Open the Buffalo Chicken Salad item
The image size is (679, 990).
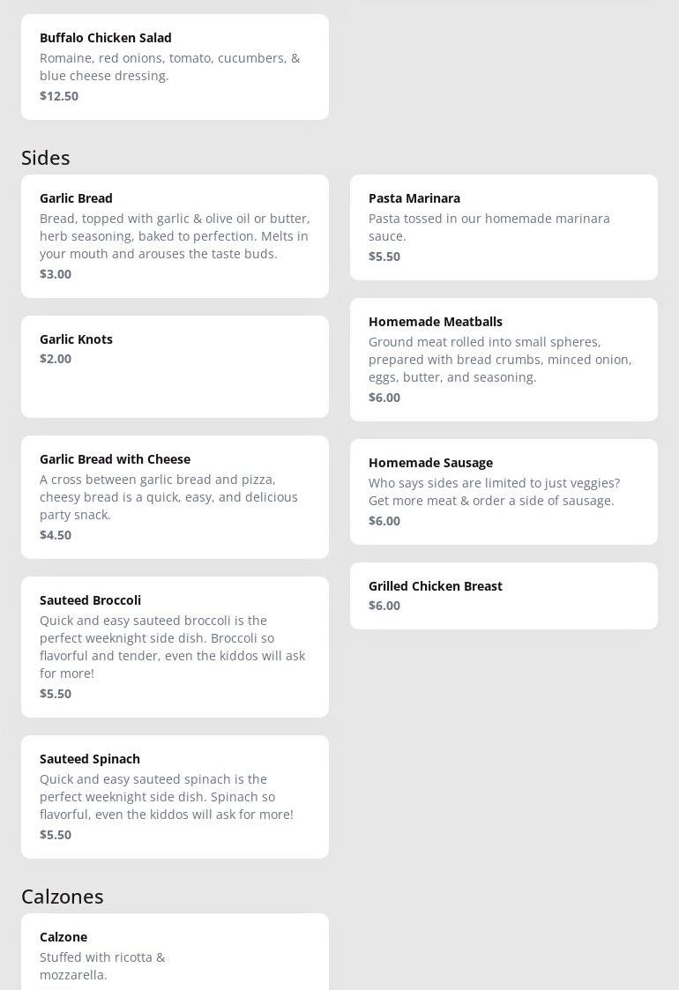175,66
